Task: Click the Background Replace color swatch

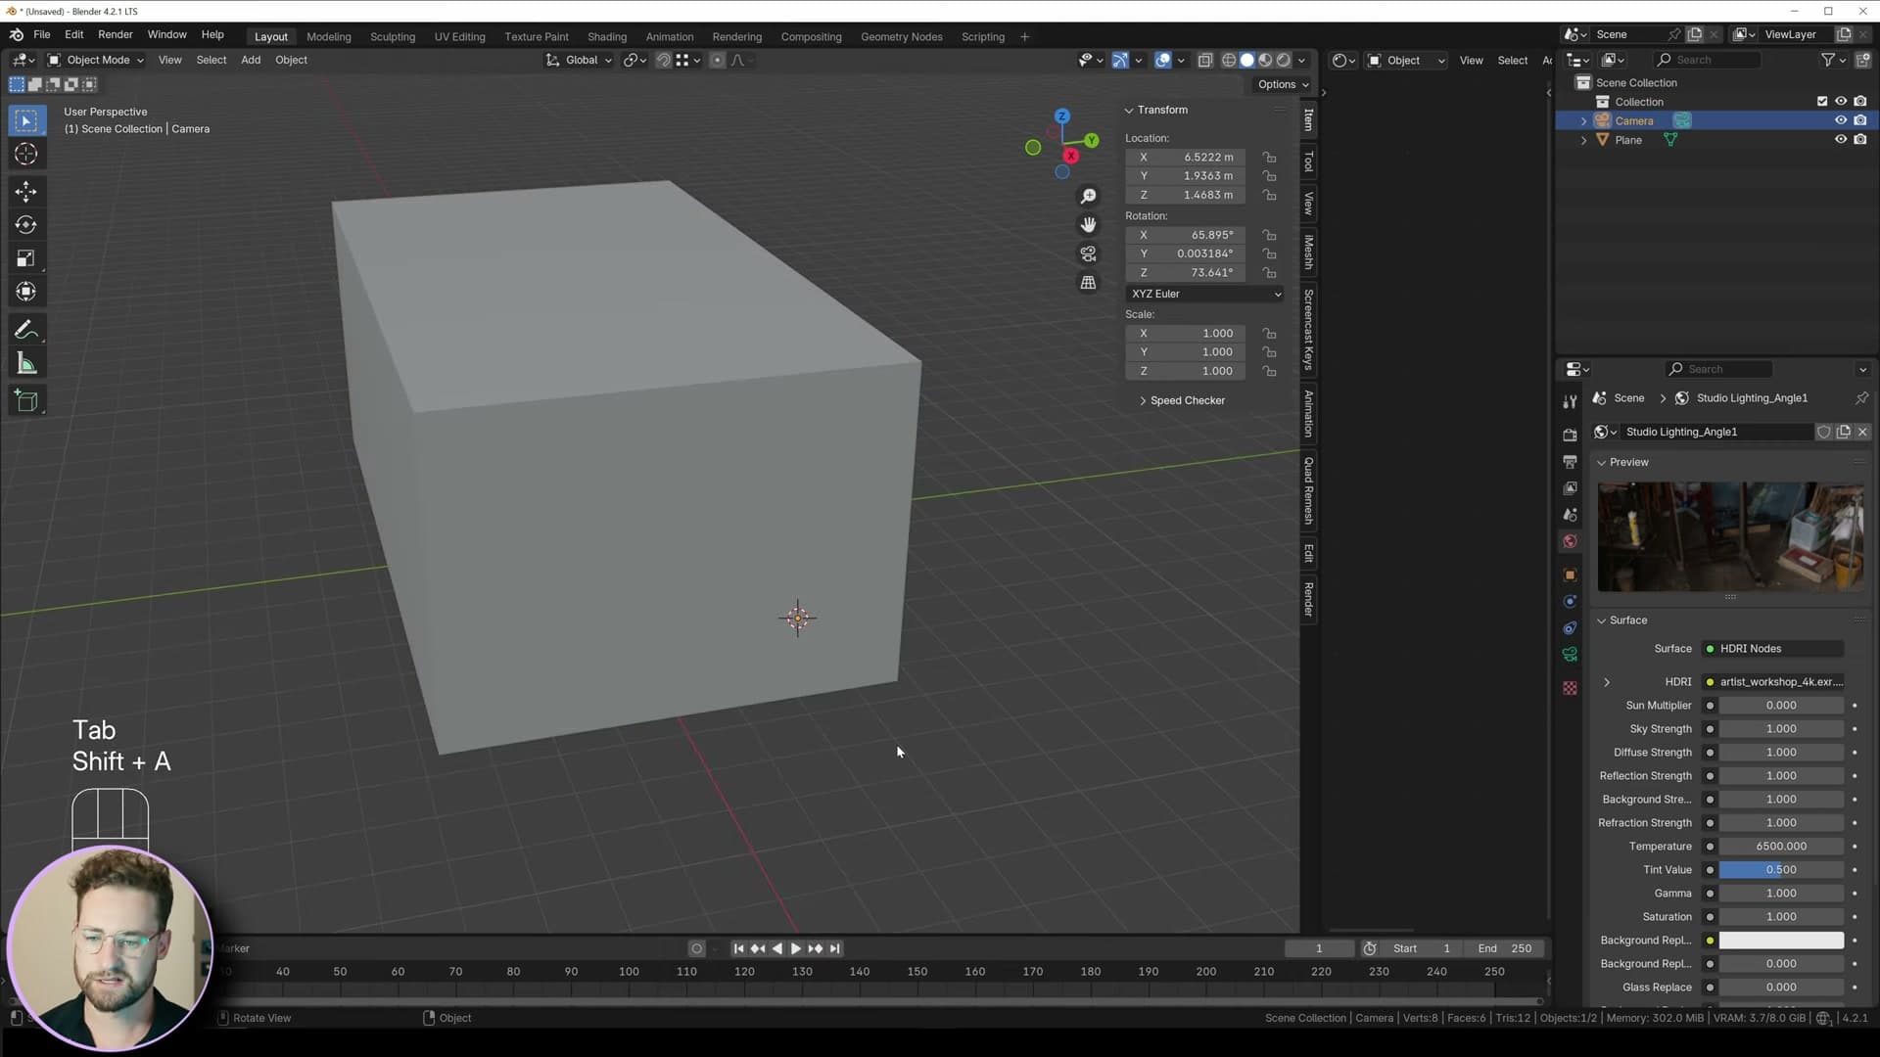Action: (x=1781, y=941)
